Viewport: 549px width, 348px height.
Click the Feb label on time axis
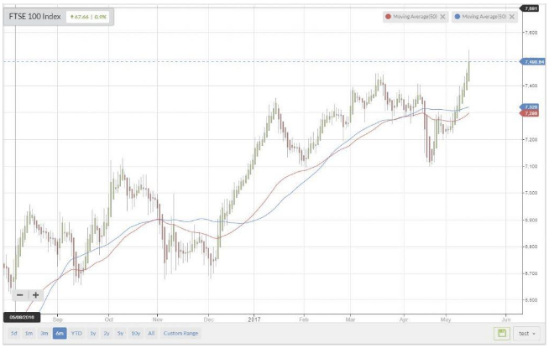click(304, 319)
